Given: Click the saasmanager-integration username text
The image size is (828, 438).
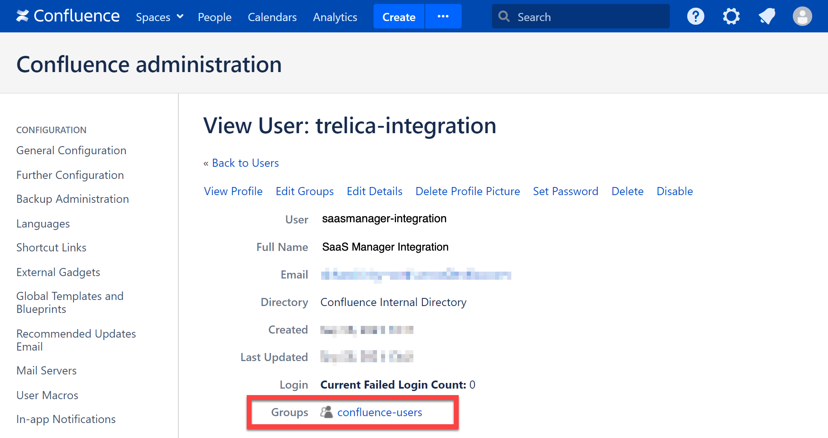Looking at the screenshot, I should click(x=384, y=219).
